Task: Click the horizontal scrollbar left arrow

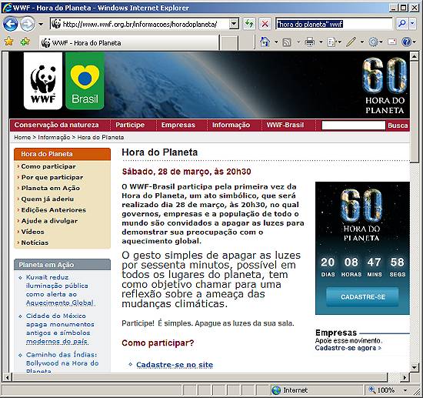Action: click(7, 377)
